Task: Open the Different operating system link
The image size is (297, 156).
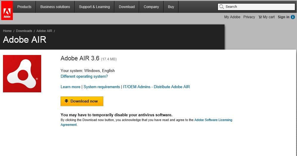Action: (84, 76)
